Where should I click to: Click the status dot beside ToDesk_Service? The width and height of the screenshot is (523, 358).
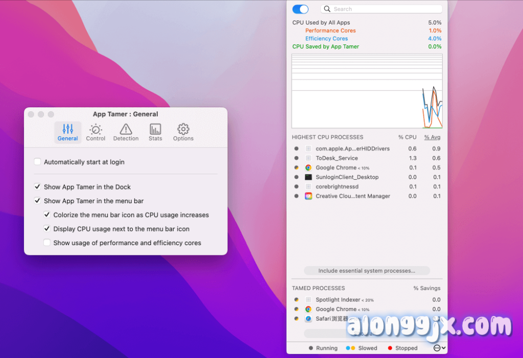click(x=296, y=158)
